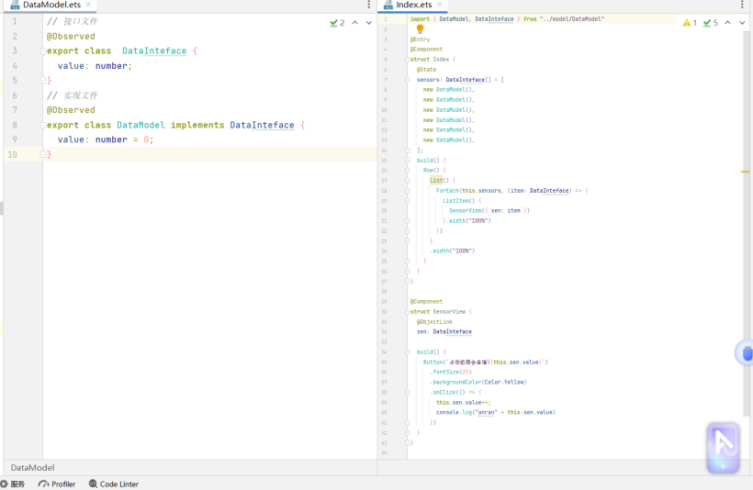Click the console.log line on line 40
The height and width of the screenshot is (490, 753).
coord(496,412)
